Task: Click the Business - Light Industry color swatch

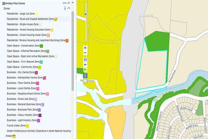Action: click(x=38, y=121)
